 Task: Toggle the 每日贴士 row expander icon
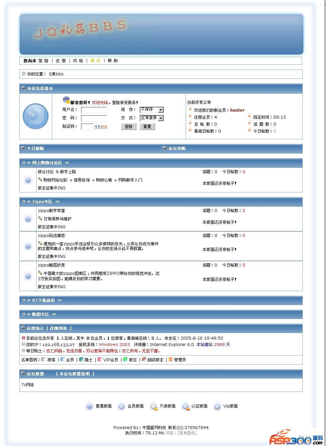(23, 351)
